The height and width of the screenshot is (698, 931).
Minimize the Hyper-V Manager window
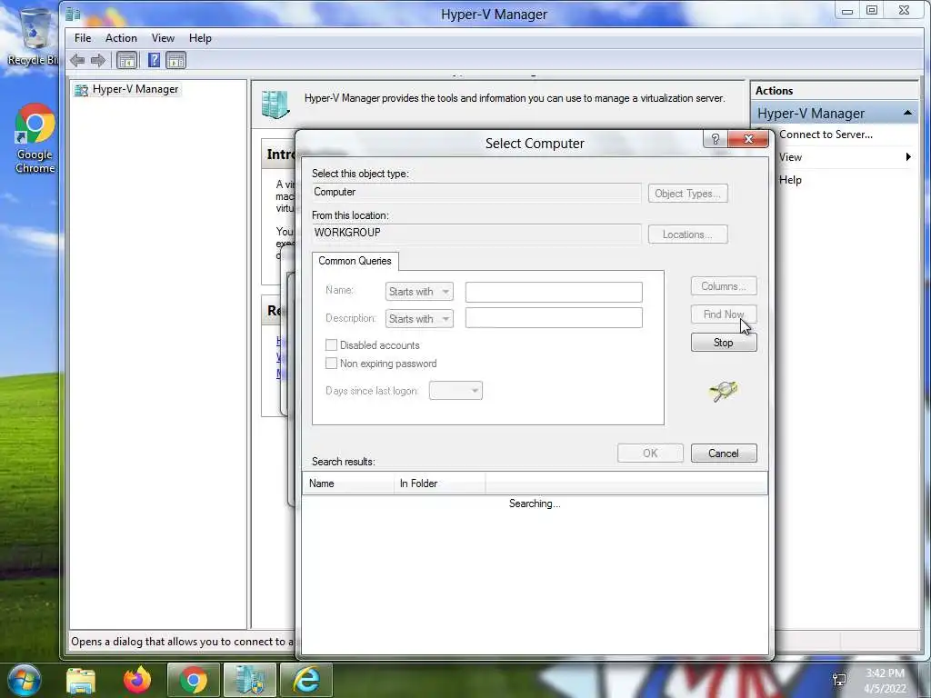(847, 10)
